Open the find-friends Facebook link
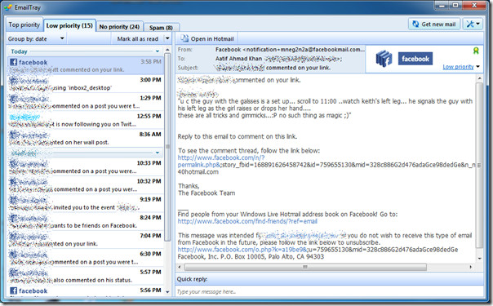This screenshot has width=493, height=306. click(247, 221)
